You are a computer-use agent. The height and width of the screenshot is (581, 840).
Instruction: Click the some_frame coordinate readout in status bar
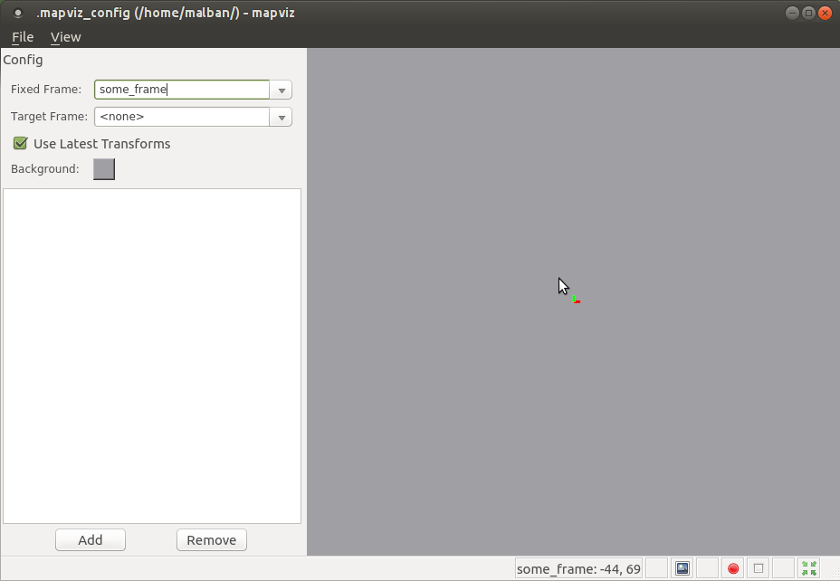pyautogui.click(x=577, y=567)
